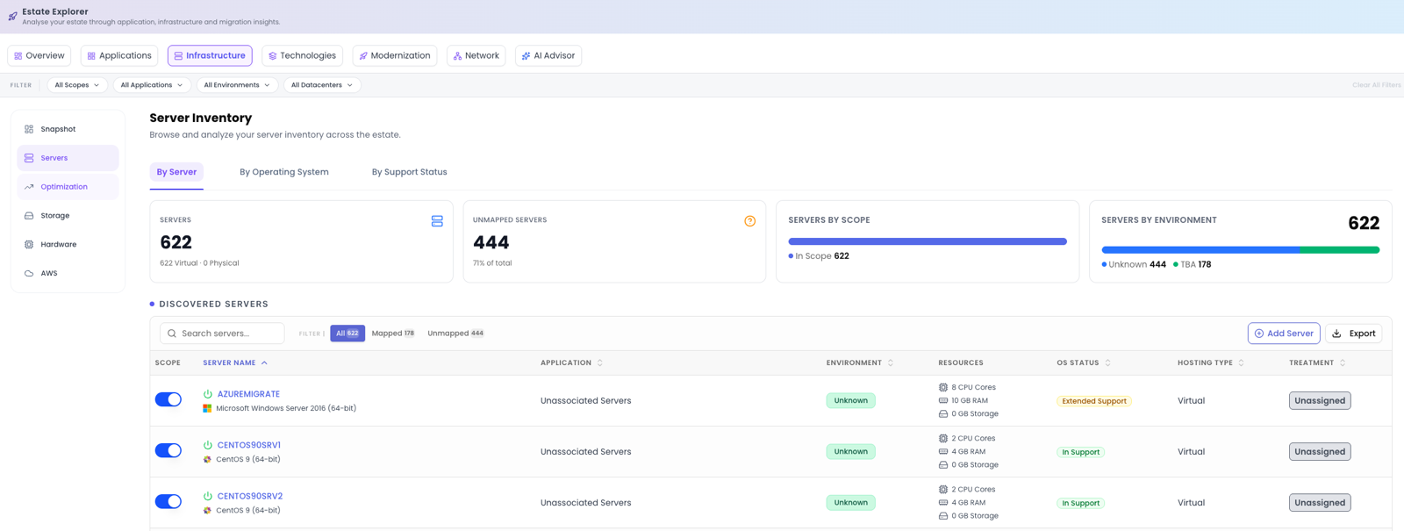Click green TBA segment of environment bar
This screenshot has height=531, width=1404.
[1340, 250]
